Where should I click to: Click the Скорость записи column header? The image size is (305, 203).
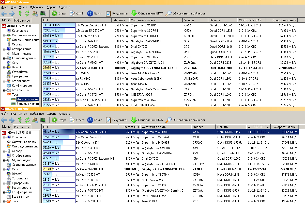click(284, 127)
